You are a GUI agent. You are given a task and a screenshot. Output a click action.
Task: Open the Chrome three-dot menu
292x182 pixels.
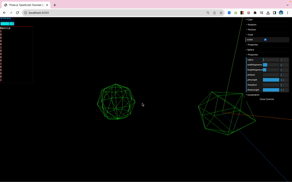click(288, 13)
